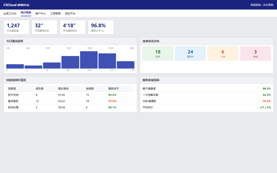
Task: Click the 96.3% satisfaction value
Action: click(267, 89)
